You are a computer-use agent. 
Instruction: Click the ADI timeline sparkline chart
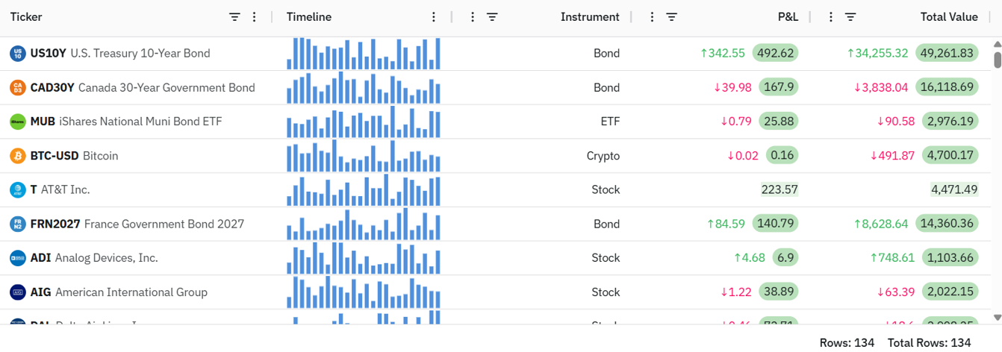point(364,258)
